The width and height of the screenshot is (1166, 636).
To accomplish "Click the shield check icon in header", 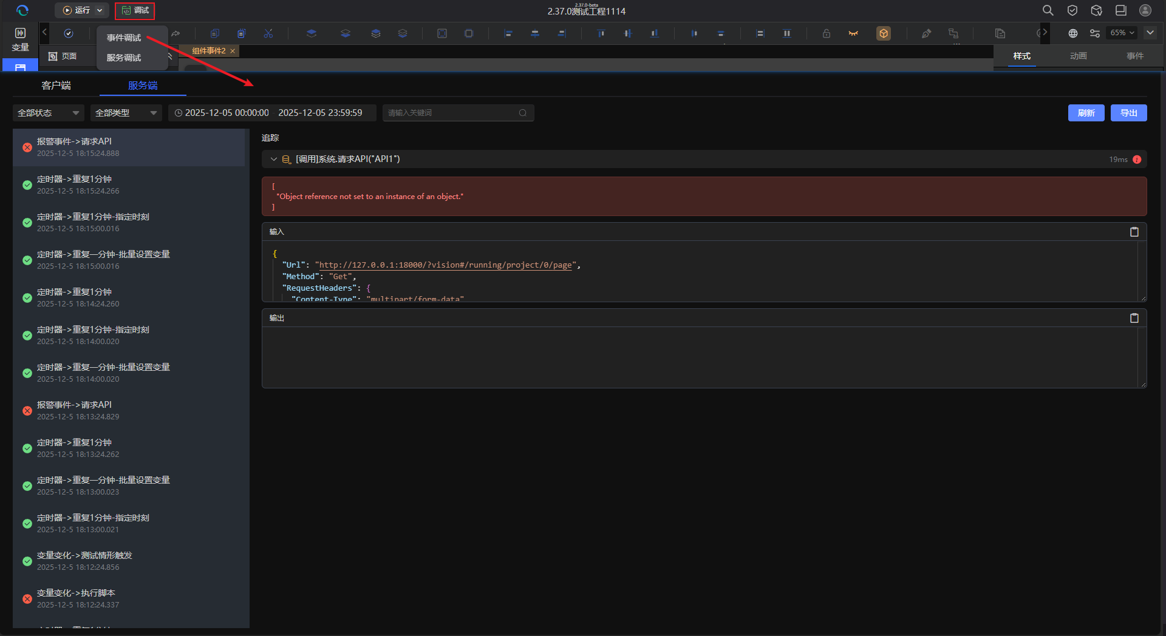I will click(1072, 10).
